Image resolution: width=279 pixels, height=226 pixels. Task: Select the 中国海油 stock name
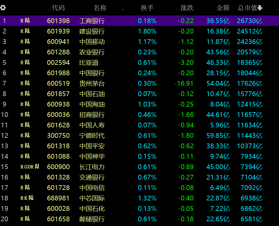[92, 104]
